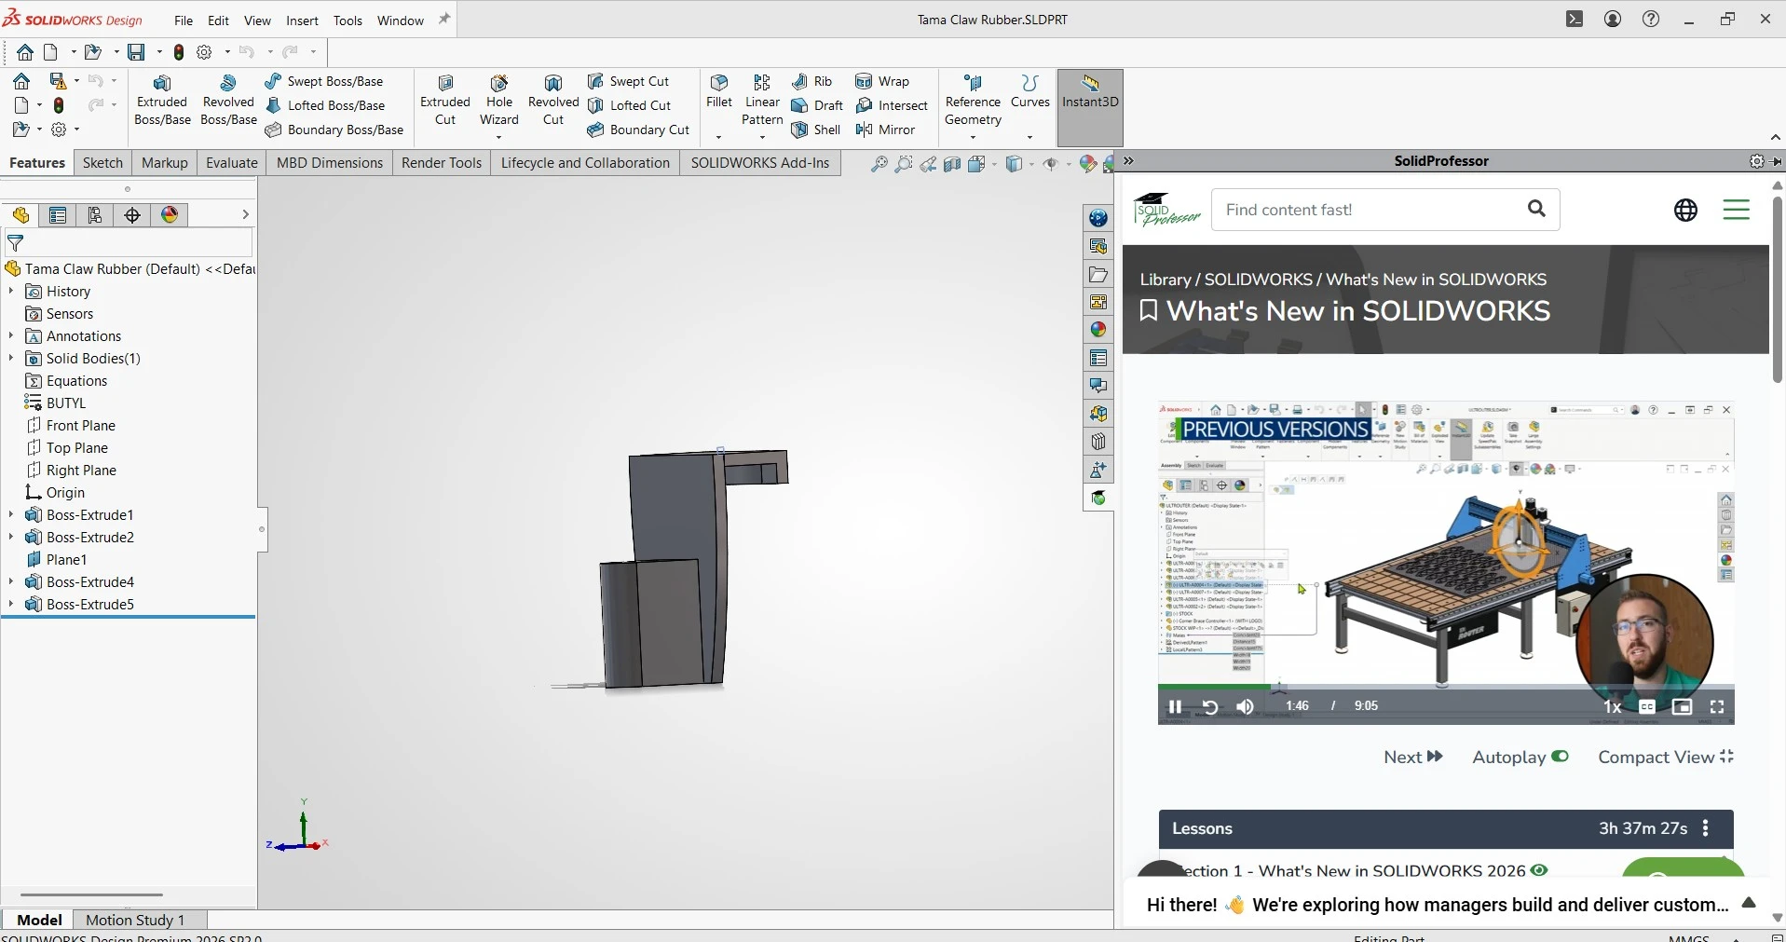This screenshot has width=1786, height=942.
Task: Open the ConfigurationManager tab icon
Action: [x=95, y=215]
